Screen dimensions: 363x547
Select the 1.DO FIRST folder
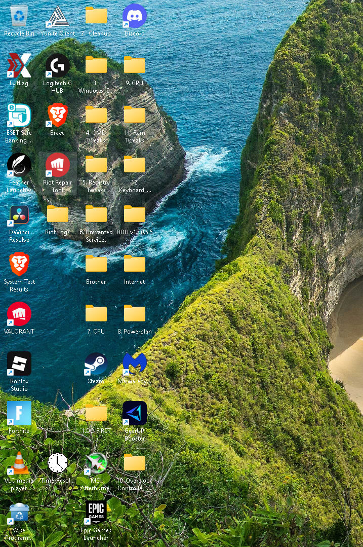click(96, 413)
